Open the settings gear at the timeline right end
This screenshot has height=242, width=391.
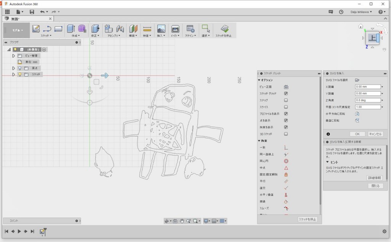point(384,231)
